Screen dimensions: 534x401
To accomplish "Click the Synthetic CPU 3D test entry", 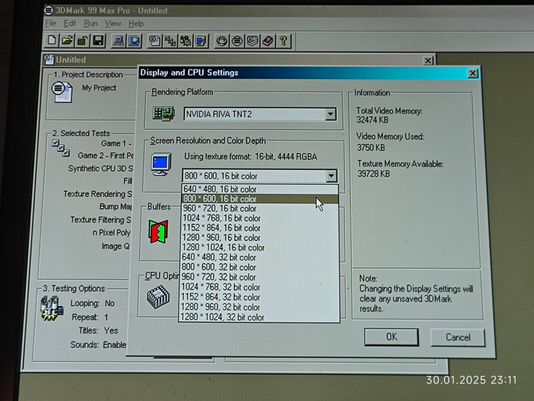I will pos(100,168).
